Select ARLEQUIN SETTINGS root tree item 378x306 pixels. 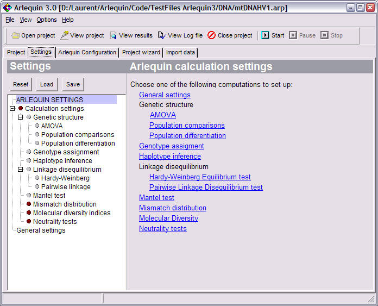(x=66, y=99)
